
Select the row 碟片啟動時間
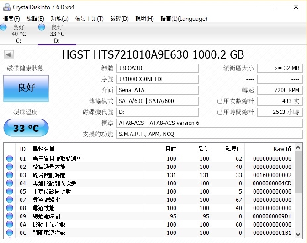(x=149, y=175)
